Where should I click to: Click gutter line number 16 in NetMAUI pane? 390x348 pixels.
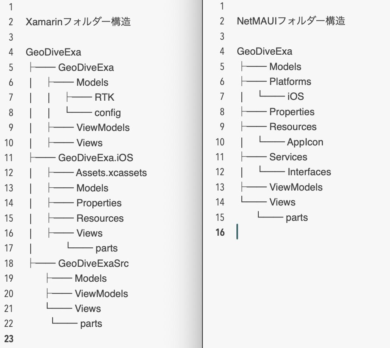(x=220, y=232)
